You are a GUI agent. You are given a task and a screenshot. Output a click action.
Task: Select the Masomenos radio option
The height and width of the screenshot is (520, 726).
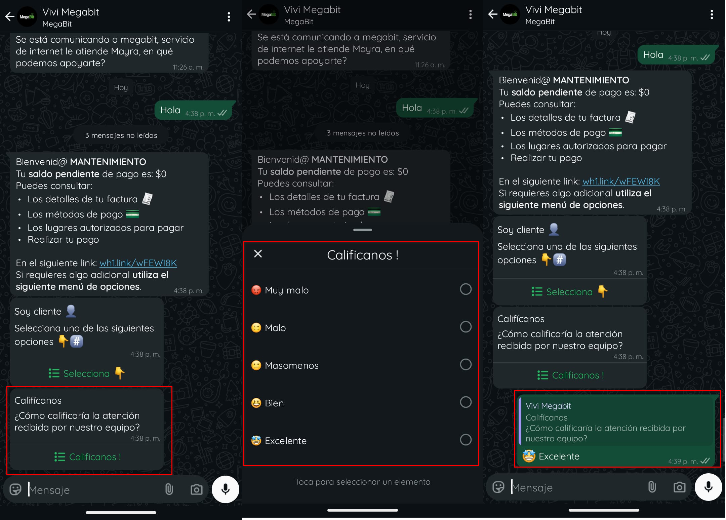[x=466, y=364]
